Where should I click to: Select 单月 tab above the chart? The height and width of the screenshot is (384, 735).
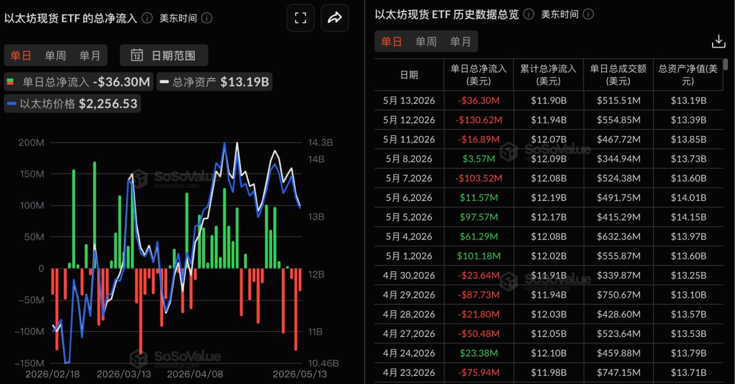point(90,56)
